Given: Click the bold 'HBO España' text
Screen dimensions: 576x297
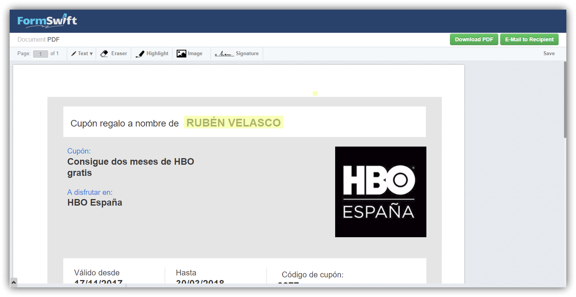Looking at the screenshot, I should [x=95, y=202].
